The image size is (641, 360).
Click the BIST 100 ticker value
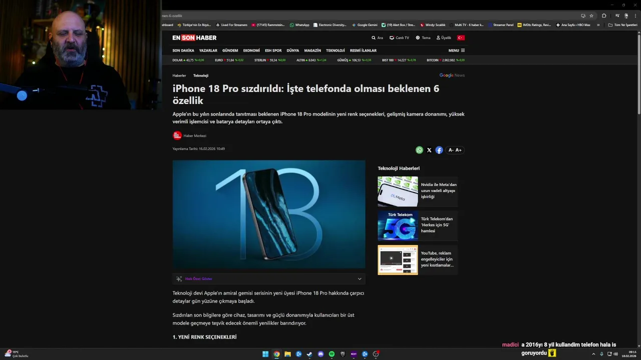pyautogui.click(x=402, y=60)
